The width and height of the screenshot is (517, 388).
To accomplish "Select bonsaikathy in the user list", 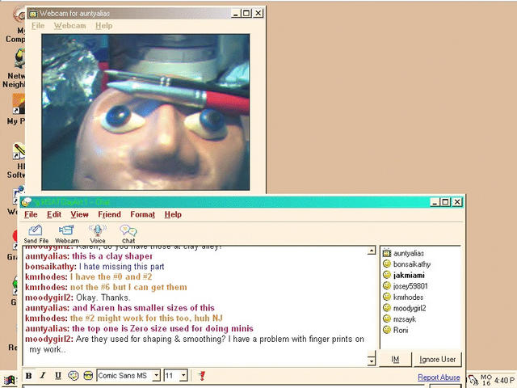I will pyautogui.click(x=412, y=264).
